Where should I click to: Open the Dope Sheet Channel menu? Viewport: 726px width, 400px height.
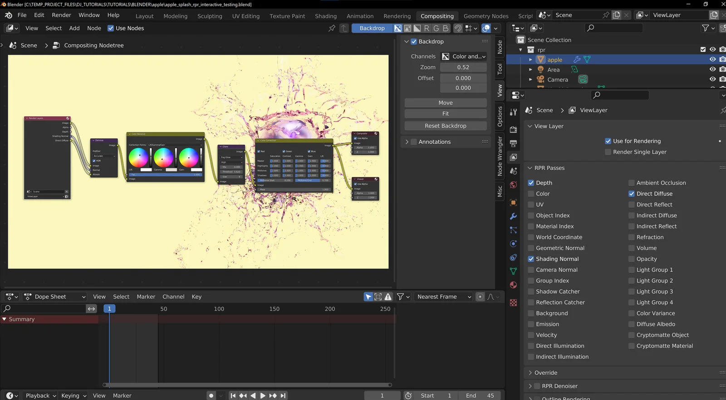coord(173,297)
